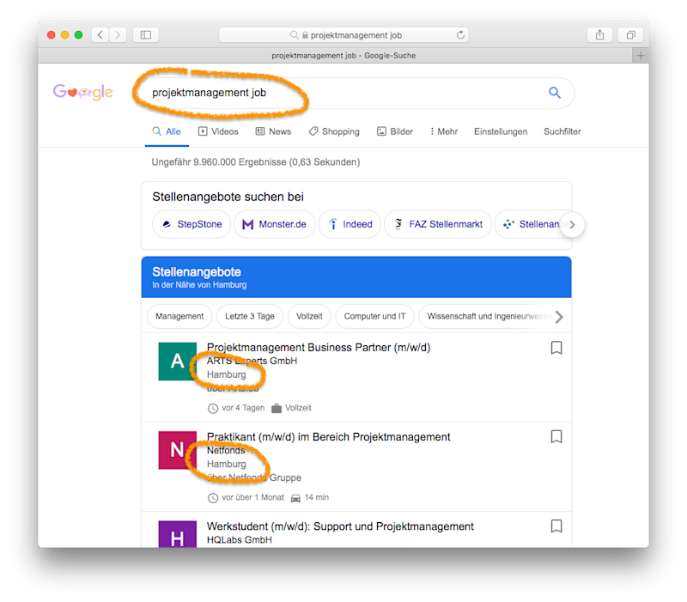Open the Stellenanzeigen portal chip
Screen dimensions: 687x602
532,224
